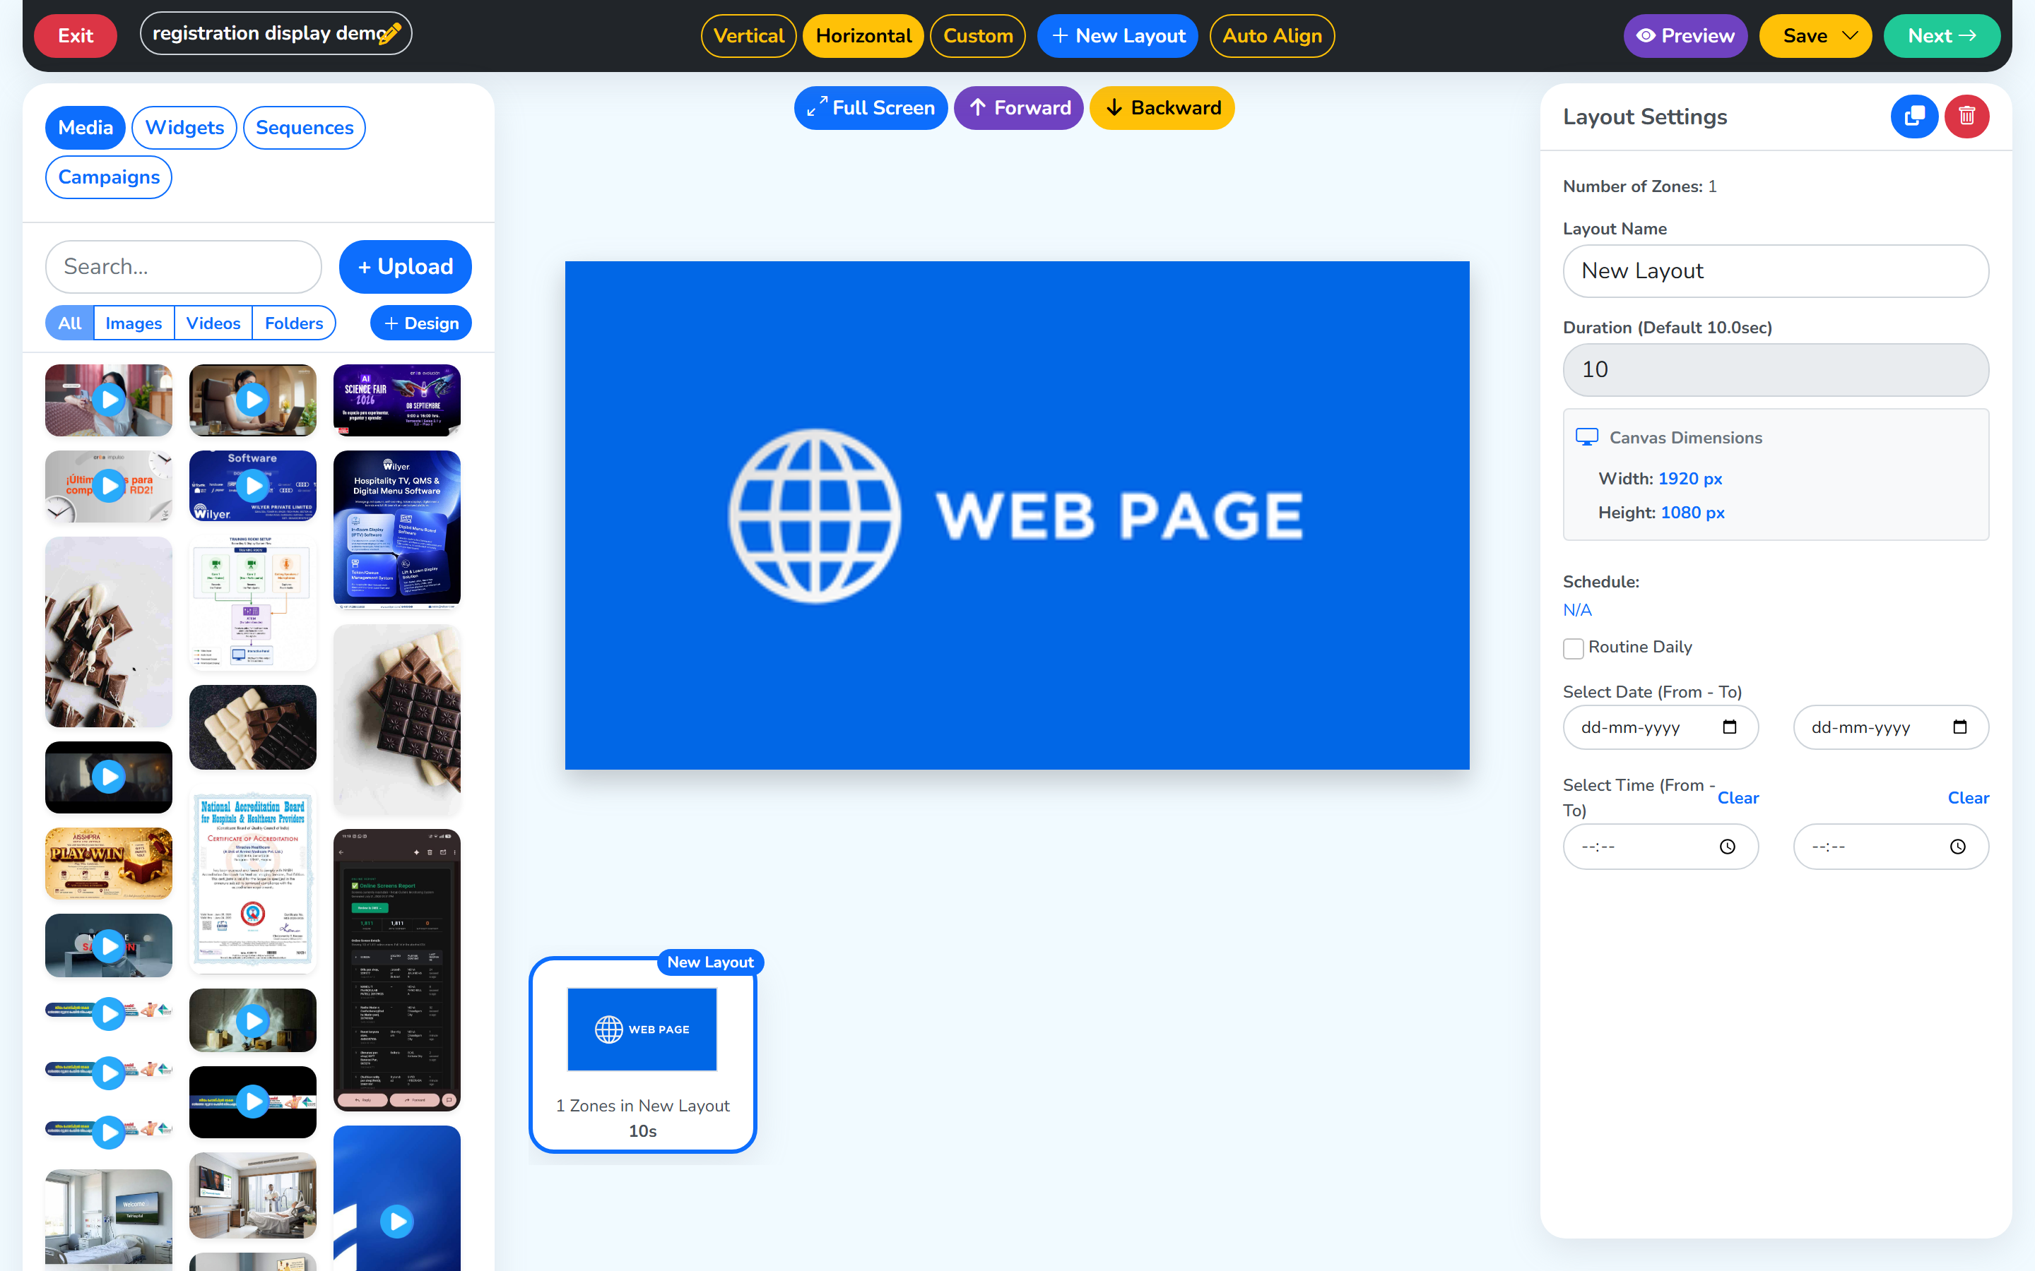This screenshot has width=2035, height=1271.
Task: Click Auto Align
Action: point(1271,35)
